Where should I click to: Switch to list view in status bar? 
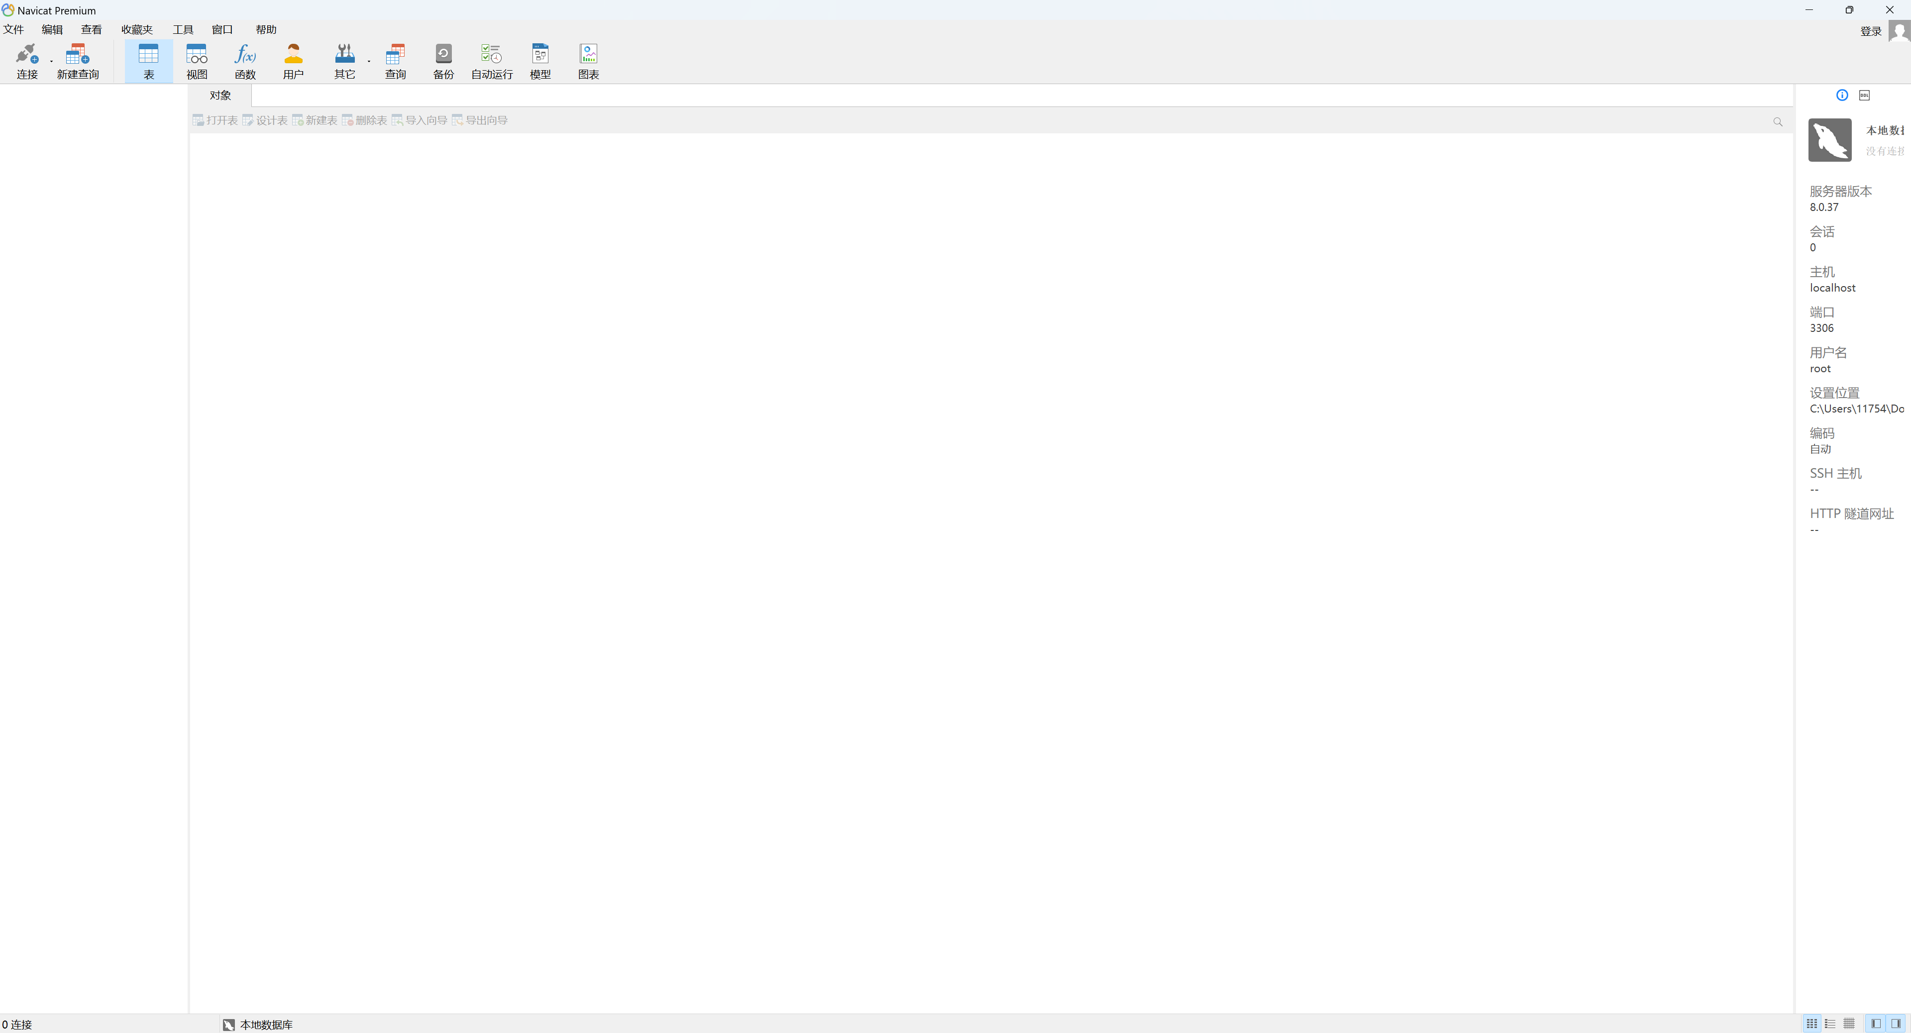tap(1830, 1024)
